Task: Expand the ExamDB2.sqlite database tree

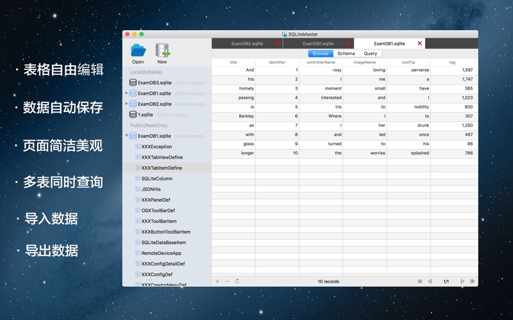Action: coord(126,104)
